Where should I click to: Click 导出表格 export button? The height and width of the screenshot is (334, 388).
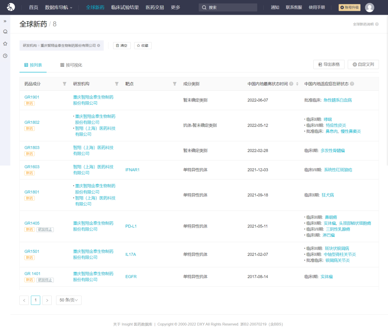[x=329, y=65]
